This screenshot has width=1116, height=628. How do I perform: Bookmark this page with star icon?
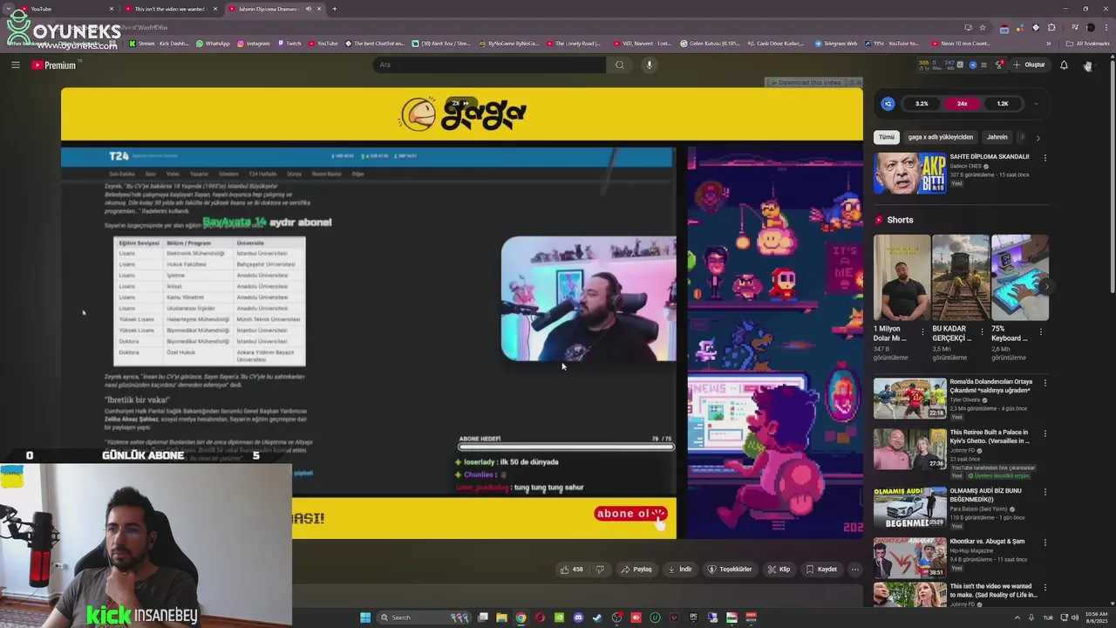click(x=983, y=27)
